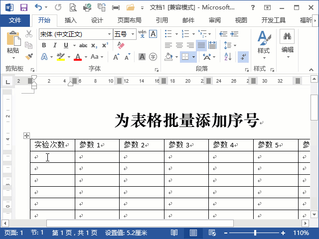
Task: Expand bullet list options arrow
Action: coord(176,34)
